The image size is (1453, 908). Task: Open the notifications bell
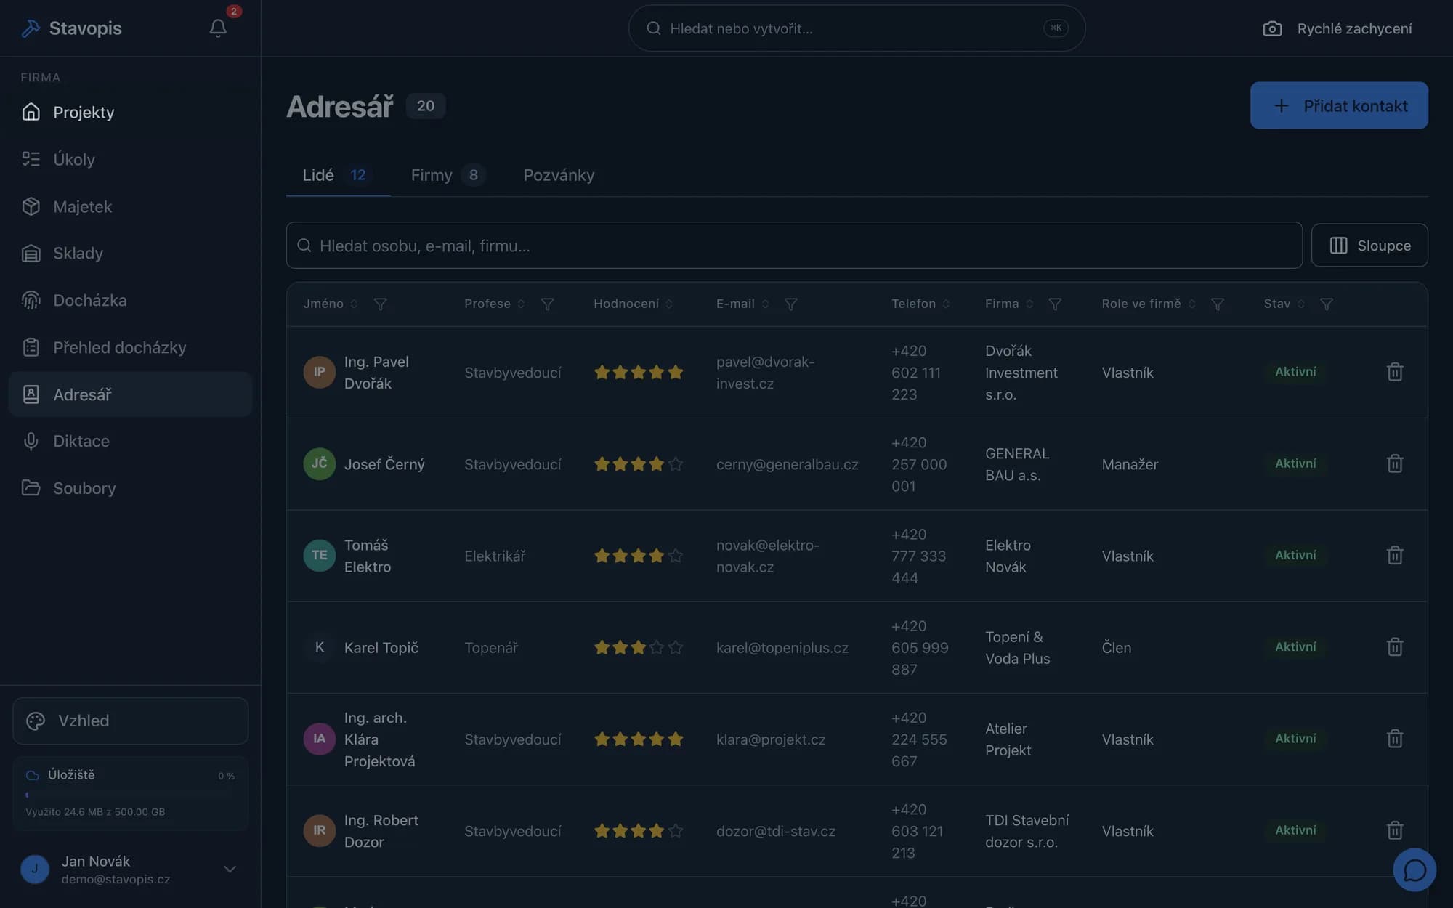coord(218,28)
